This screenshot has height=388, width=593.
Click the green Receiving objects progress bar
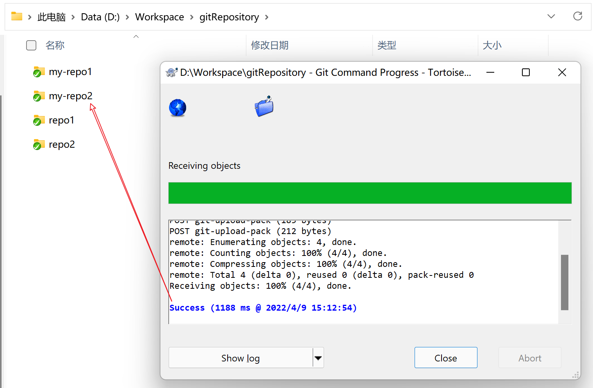[370, 193]
